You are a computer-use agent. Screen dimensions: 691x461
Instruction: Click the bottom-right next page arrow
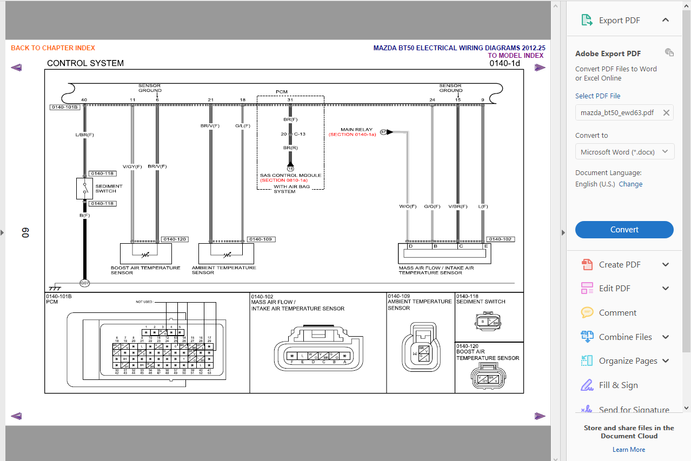pos(540,416)
